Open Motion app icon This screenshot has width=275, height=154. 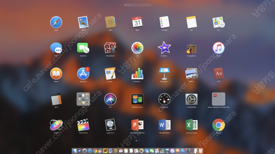(x=56, y=125)
